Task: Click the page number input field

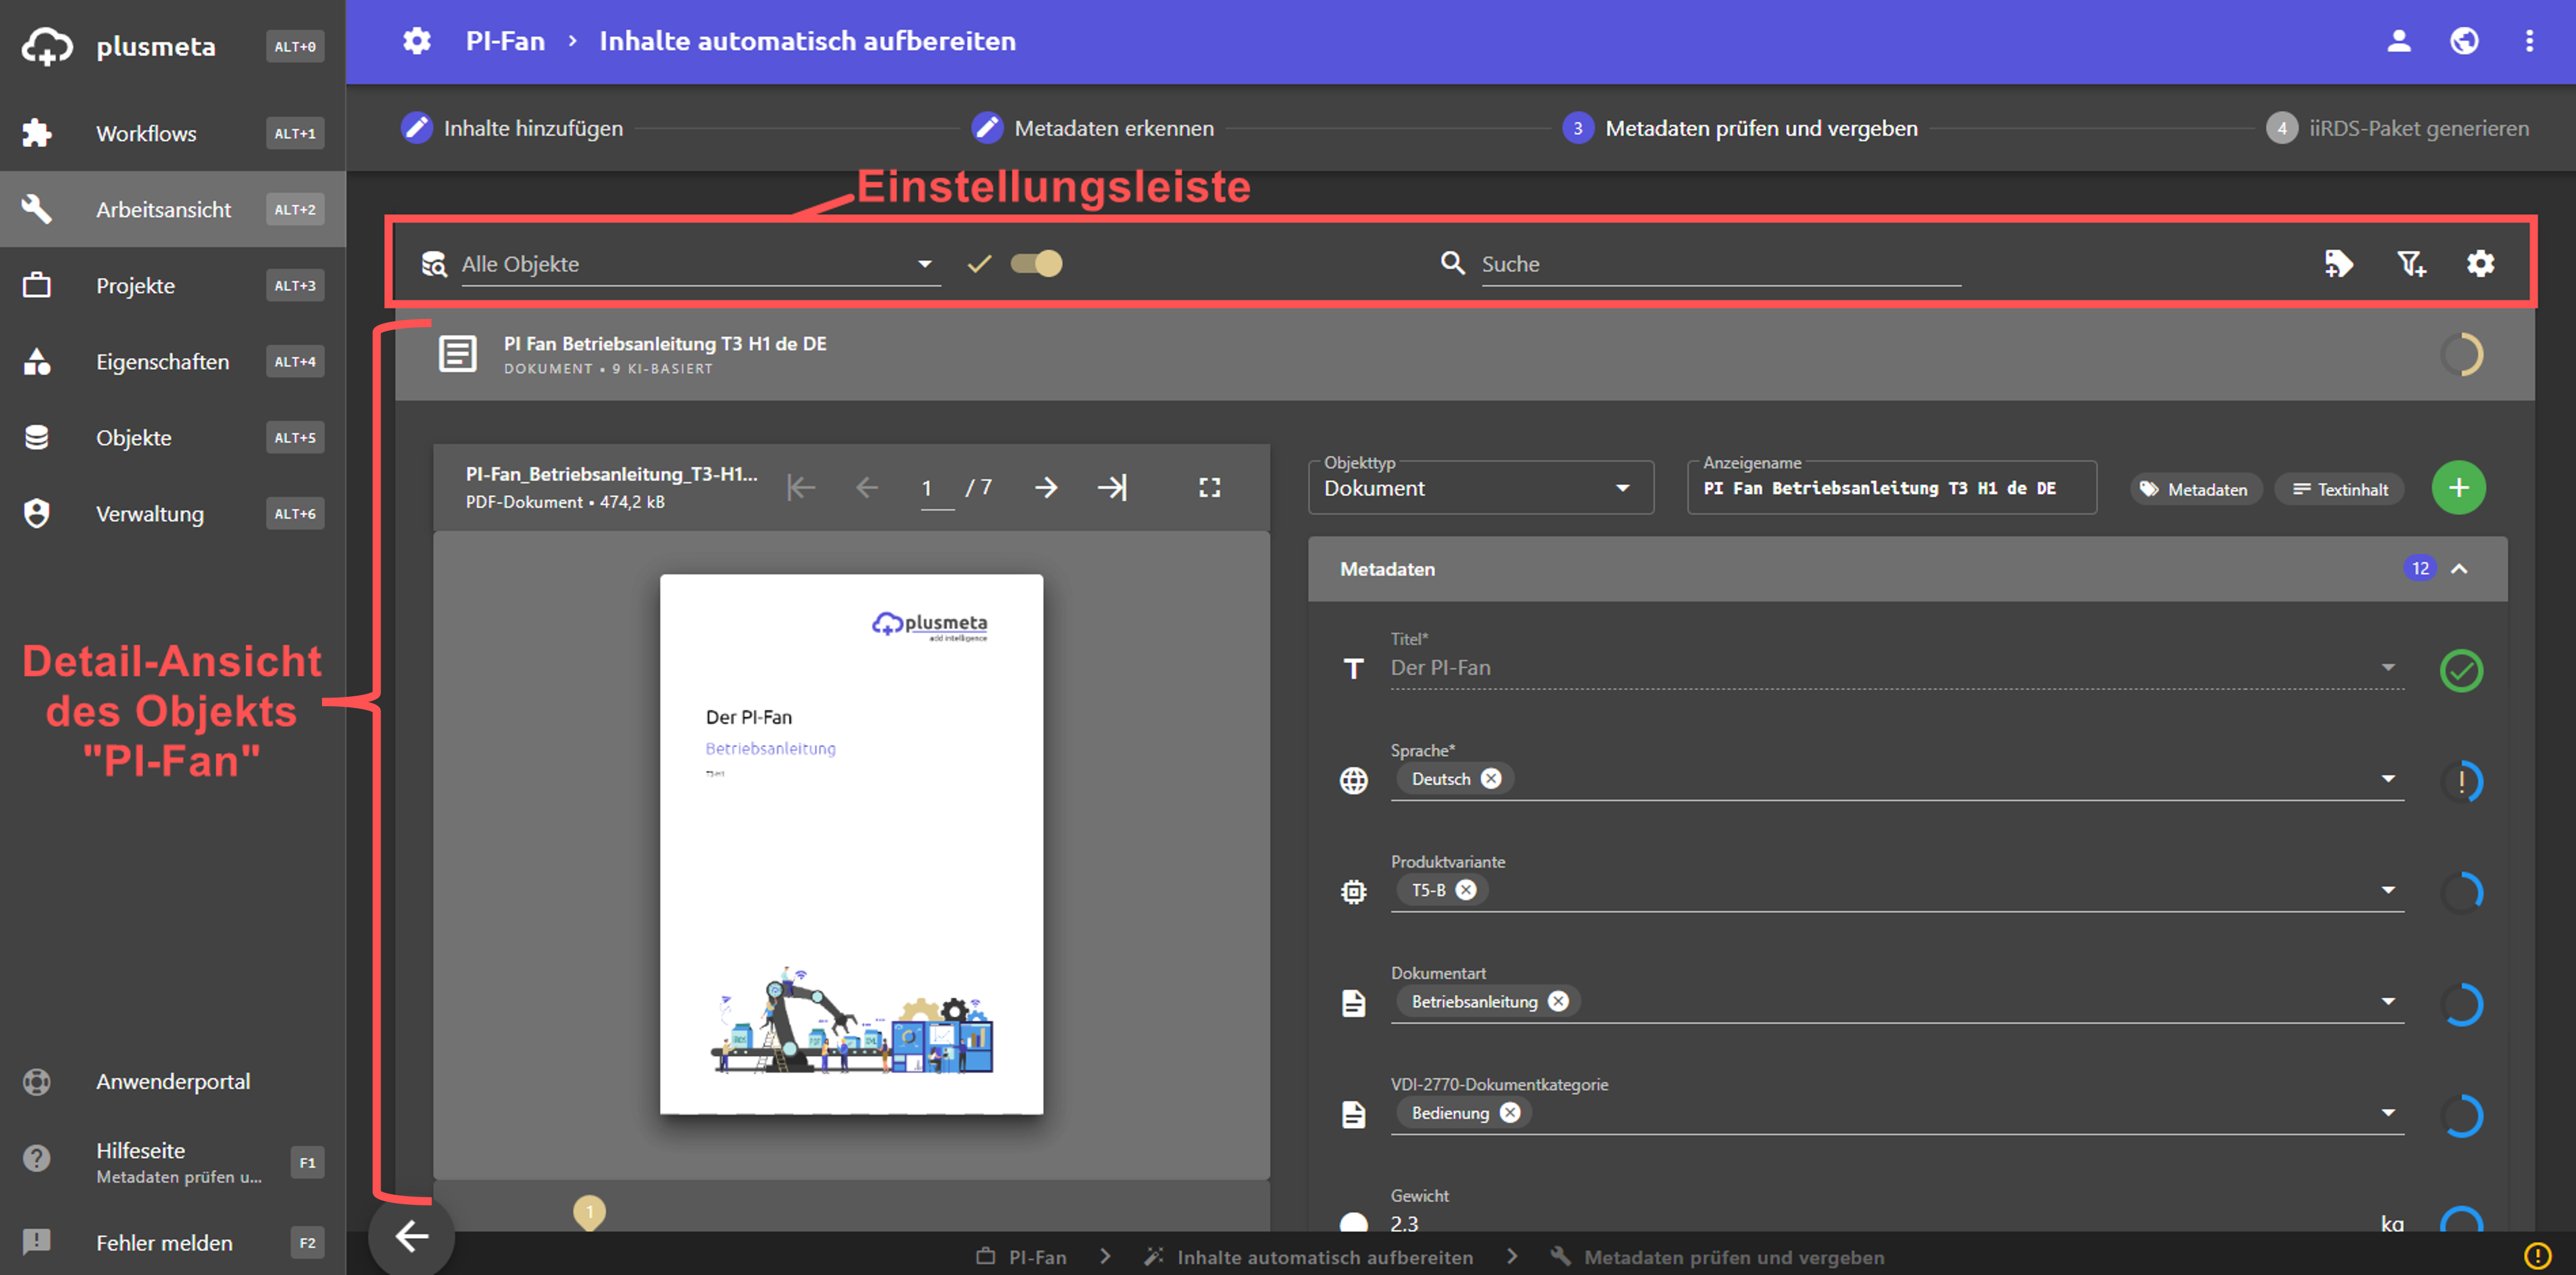Action: click(x=936, y=487)
